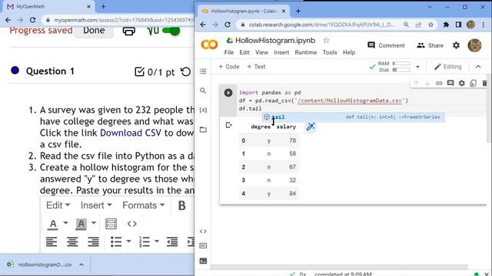Open the Colab Files folder panel
The width and height of the screenshot is (492, 276).
[x=203, y=130]
